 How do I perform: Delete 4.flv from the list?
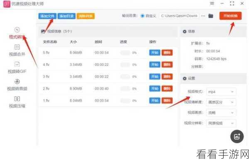167,65
